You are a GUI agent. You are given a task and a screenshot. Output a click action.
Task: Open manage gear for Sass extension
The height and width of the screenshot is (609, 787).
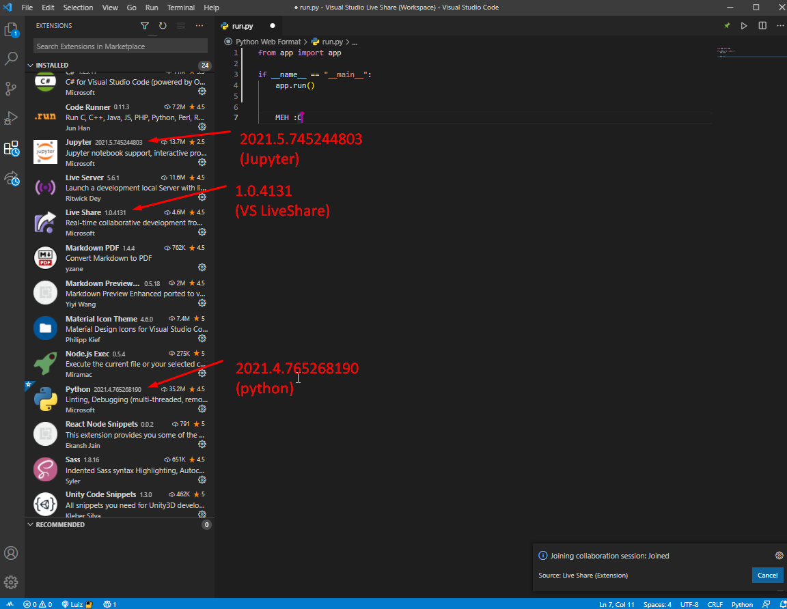(x=202, y=479)
